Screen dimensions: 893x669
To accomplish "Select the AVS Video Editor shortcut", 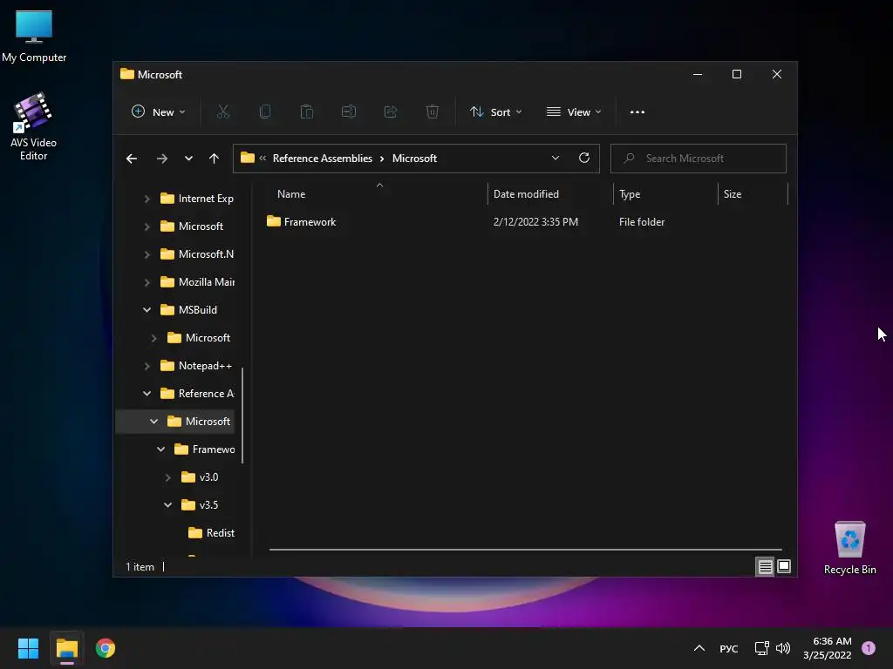I will point(33,126).
